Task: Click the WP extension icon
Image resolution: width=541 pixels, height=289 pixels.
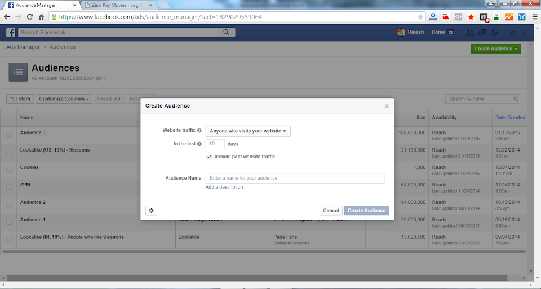Action: click(484, 17)
